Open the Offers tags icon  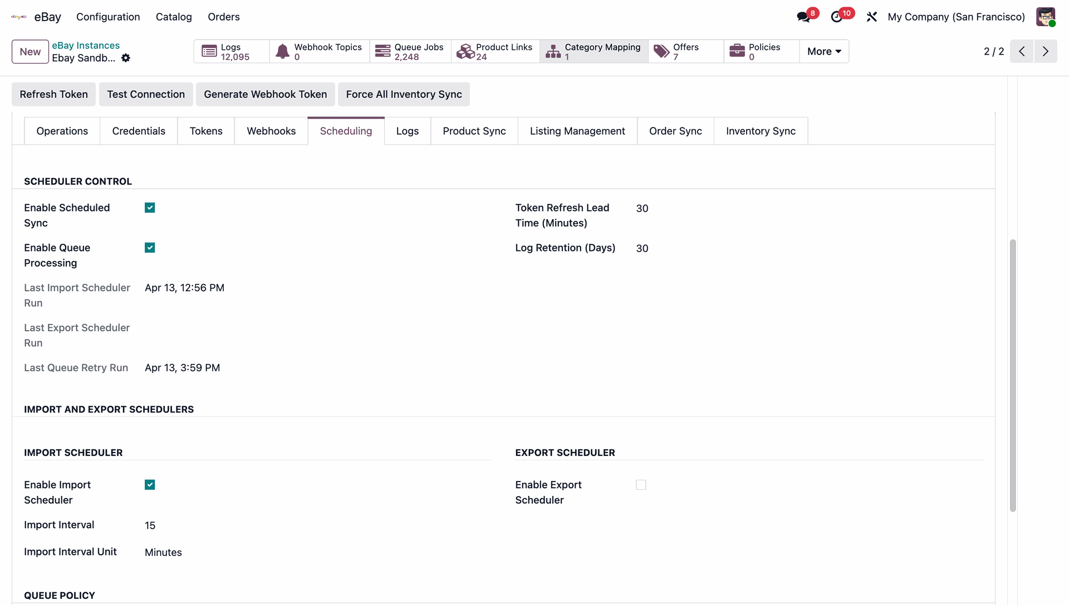pos(661,51)
